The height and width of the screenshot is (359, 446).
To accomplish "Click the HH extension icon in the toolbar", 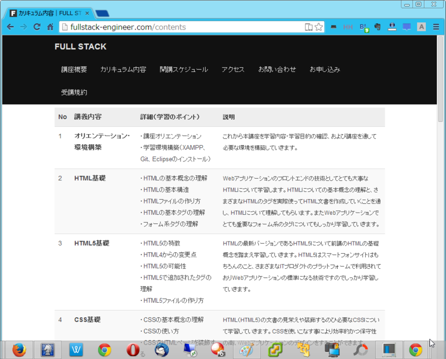I will pyautogui.click(x=348, y=26).
